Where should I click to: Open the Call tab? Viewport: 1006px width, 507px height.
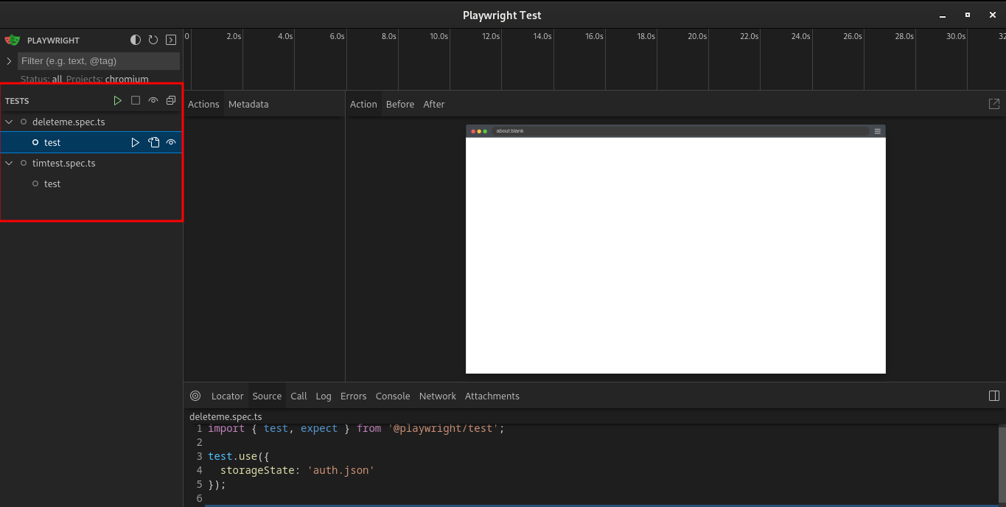click(x=298, y=396)
